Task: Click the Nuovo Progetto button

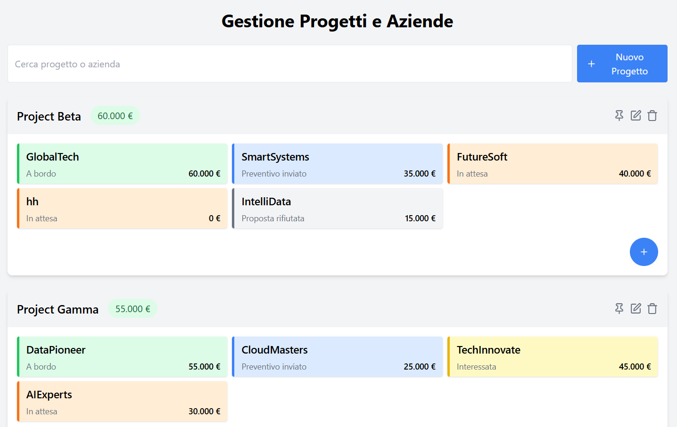Action: coord(622,64)
